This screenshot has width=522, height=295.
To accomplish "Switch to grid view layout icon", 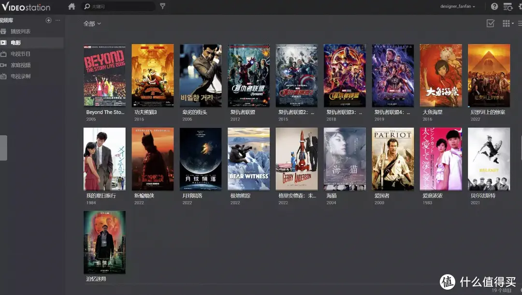I will [506, 23].
